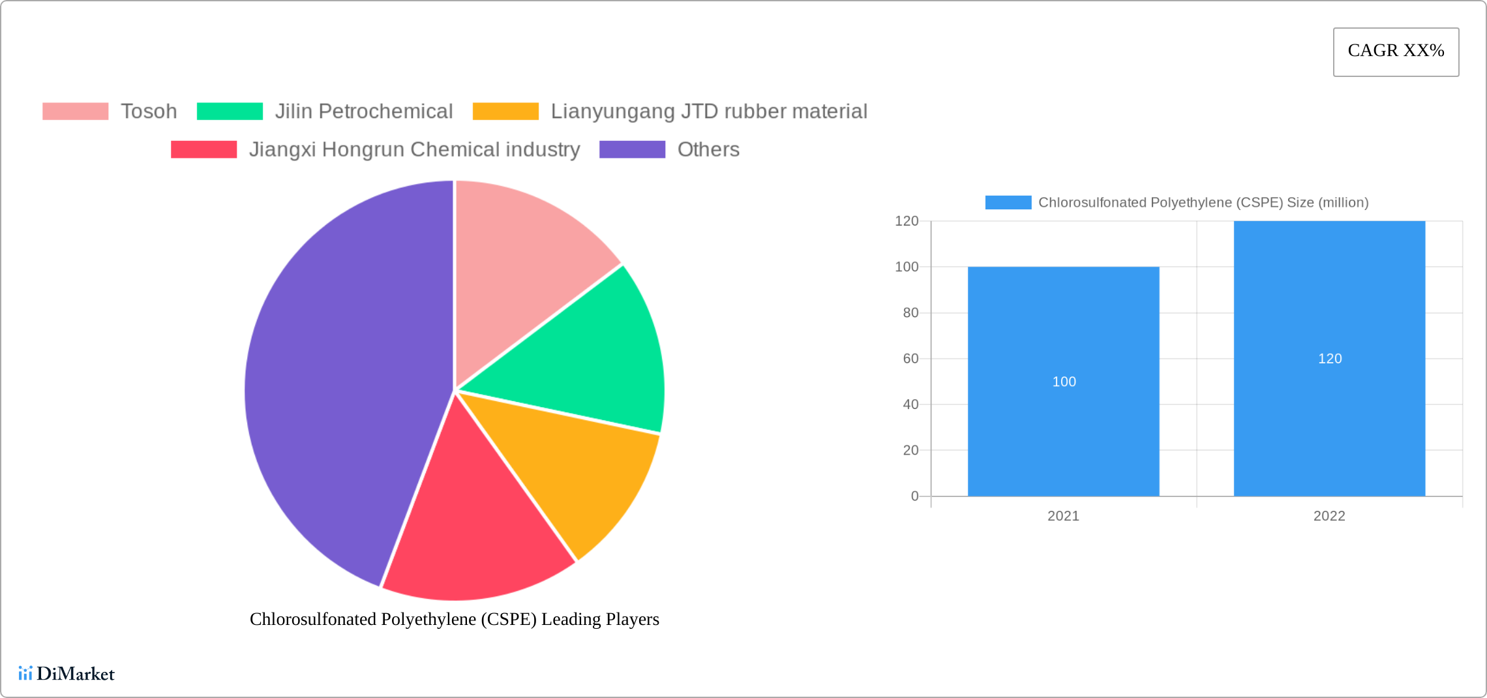Select the Jilin Petrochemical green legend swatch

(230, 111)
